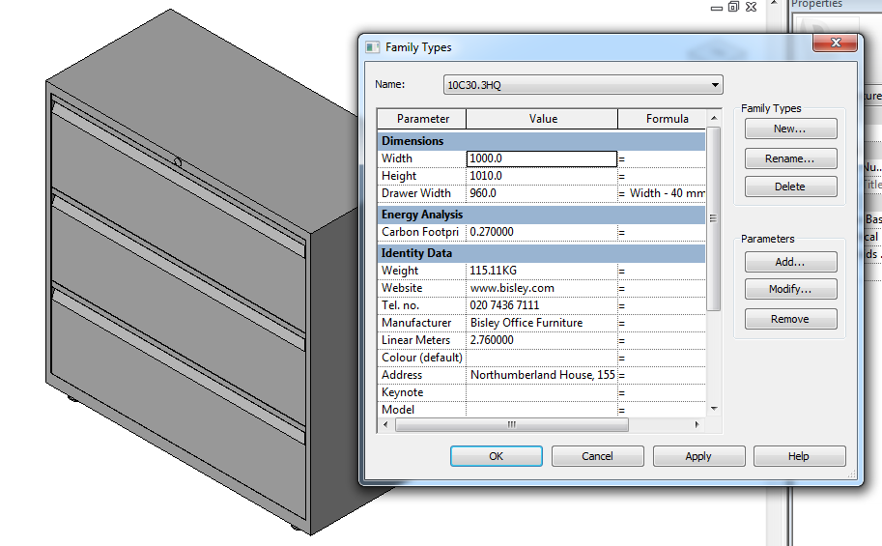Image resolution: width=882 pixels, height=546 pixels.
Task: Click the Width value field 1000.0
Action: [x=542, y=158]
